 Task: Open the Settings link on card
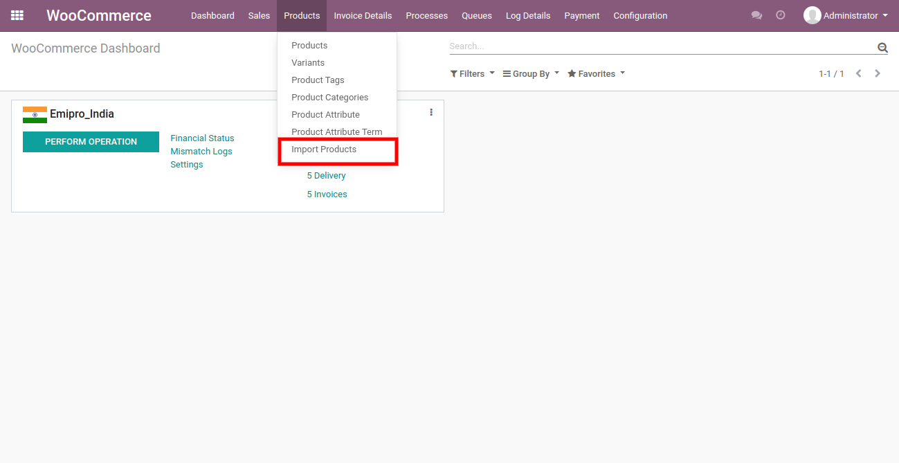coord(187,165)
